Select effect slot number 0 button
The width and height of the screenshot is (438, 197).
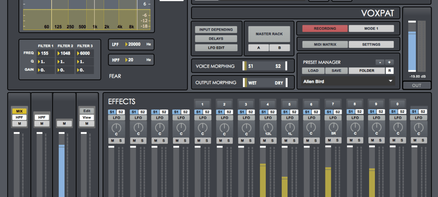tap(398, 104)
